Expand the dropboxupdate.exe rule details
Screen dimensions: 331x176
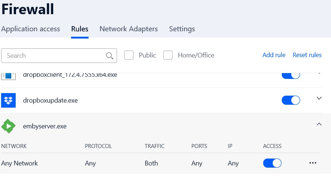tap(319, 98)
